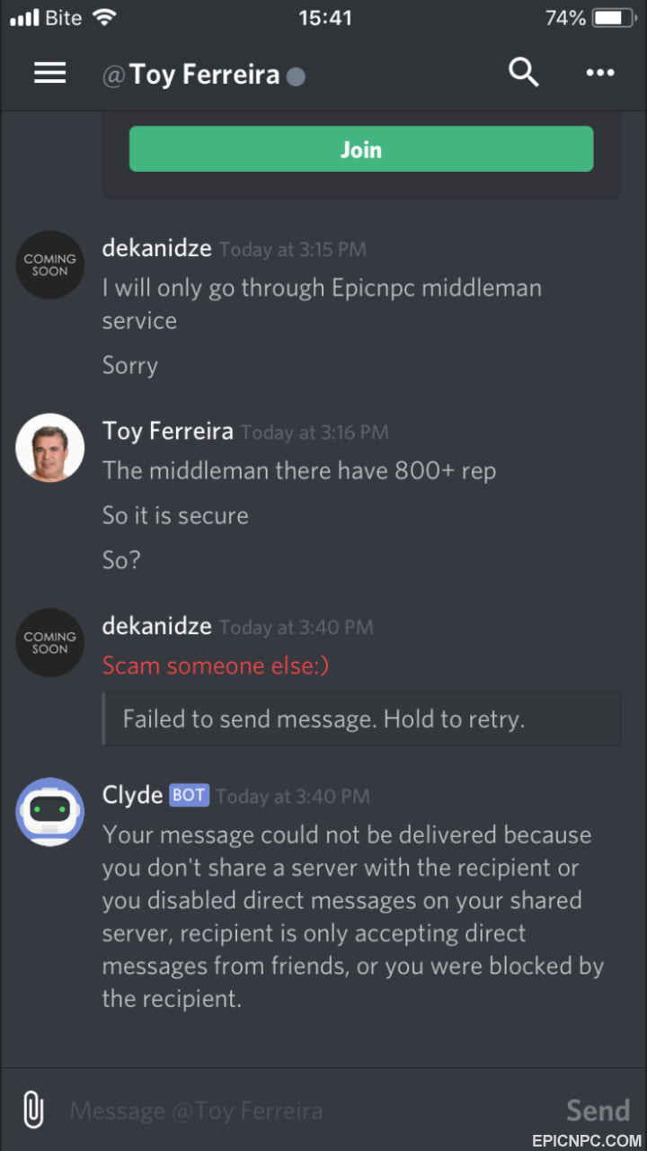
Task: Tap the paperclip attachment icon
Action: pos(33,1111)
